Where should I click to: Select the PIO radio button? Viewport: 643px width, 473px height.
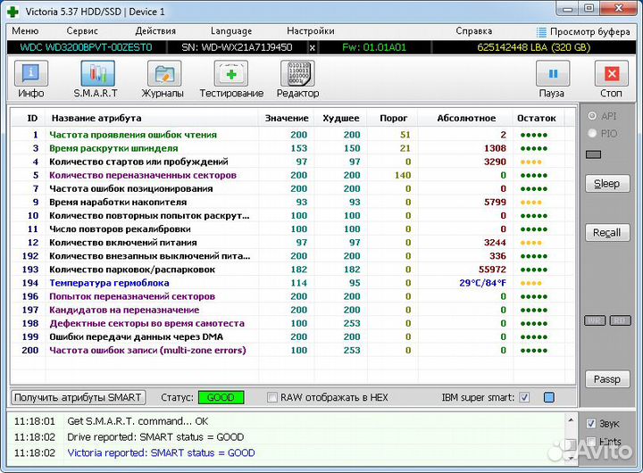[x=591, y=133]
